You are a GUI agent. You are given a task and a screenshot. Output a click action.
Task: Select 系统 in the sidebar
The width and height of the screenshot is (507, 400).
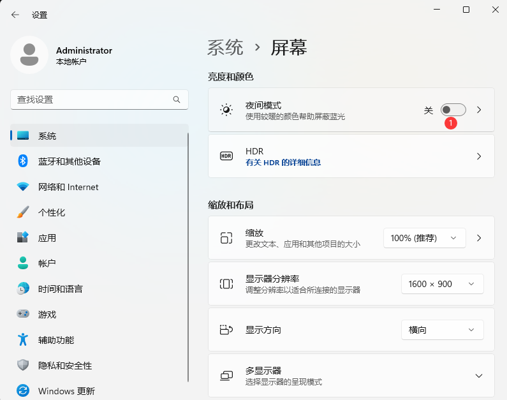(99, 135)
